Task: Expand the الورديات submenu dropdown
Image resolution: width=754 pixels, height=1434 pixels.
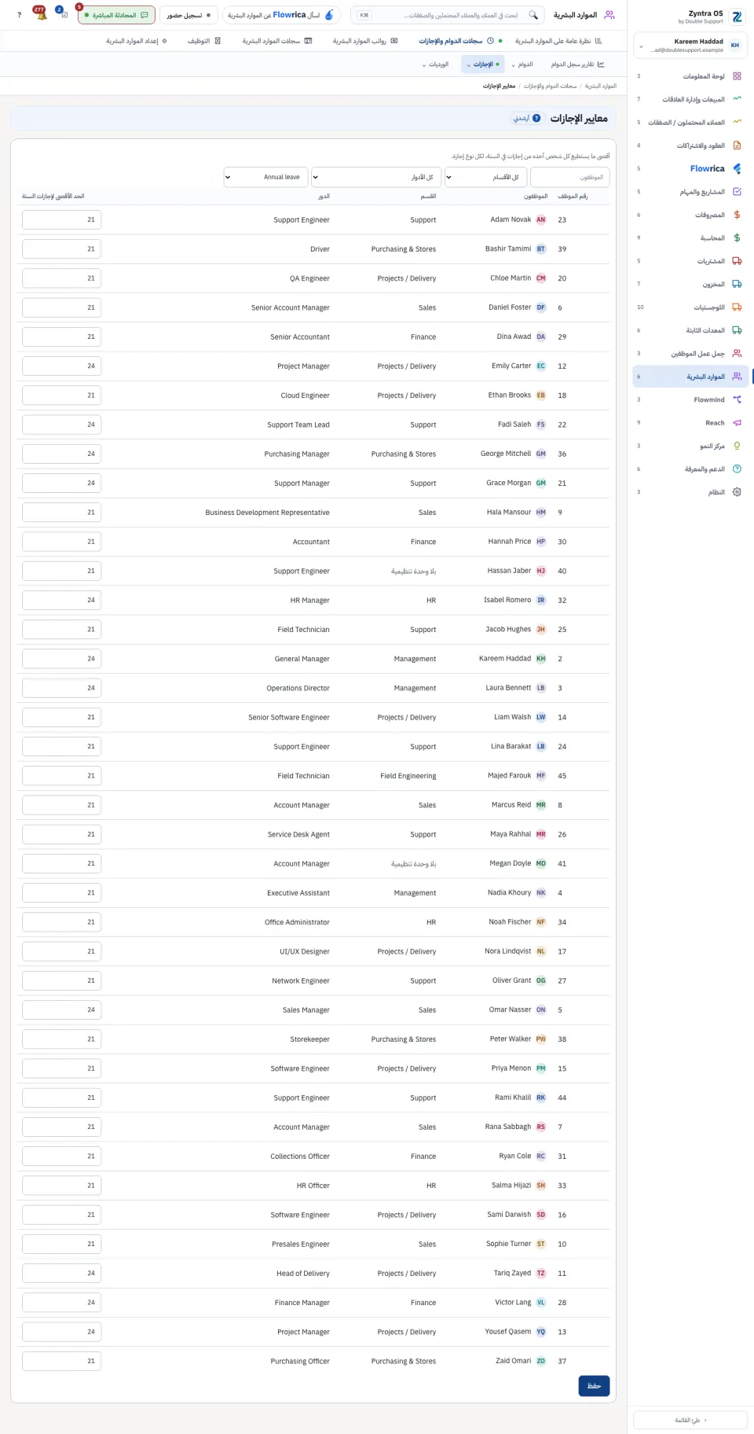Action: [x=436, y=64]
